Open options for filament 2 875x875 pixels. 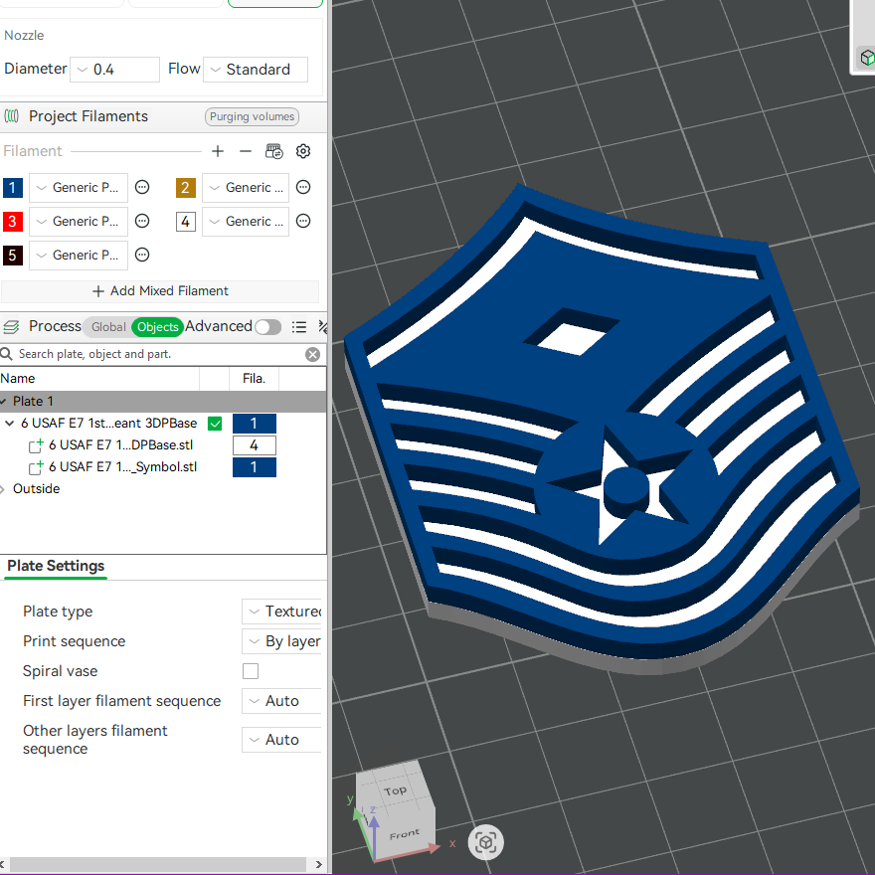click(x=303, y=188)
